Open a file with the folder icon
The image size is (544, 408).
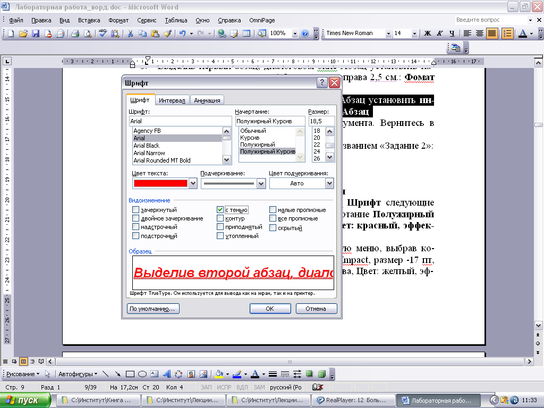click(x=23, y=33)
